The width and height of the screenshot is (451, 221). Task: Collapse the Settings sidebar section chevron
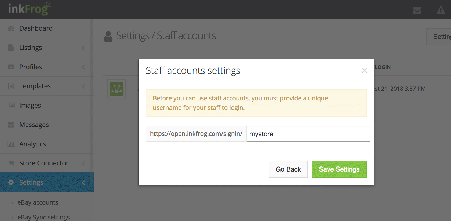tap(83, 183)
